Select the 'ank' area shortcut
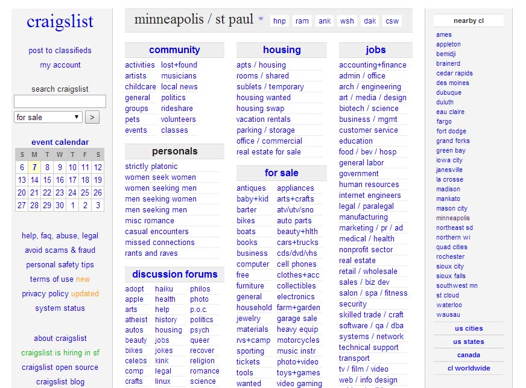526x388 pixels. 325,21
